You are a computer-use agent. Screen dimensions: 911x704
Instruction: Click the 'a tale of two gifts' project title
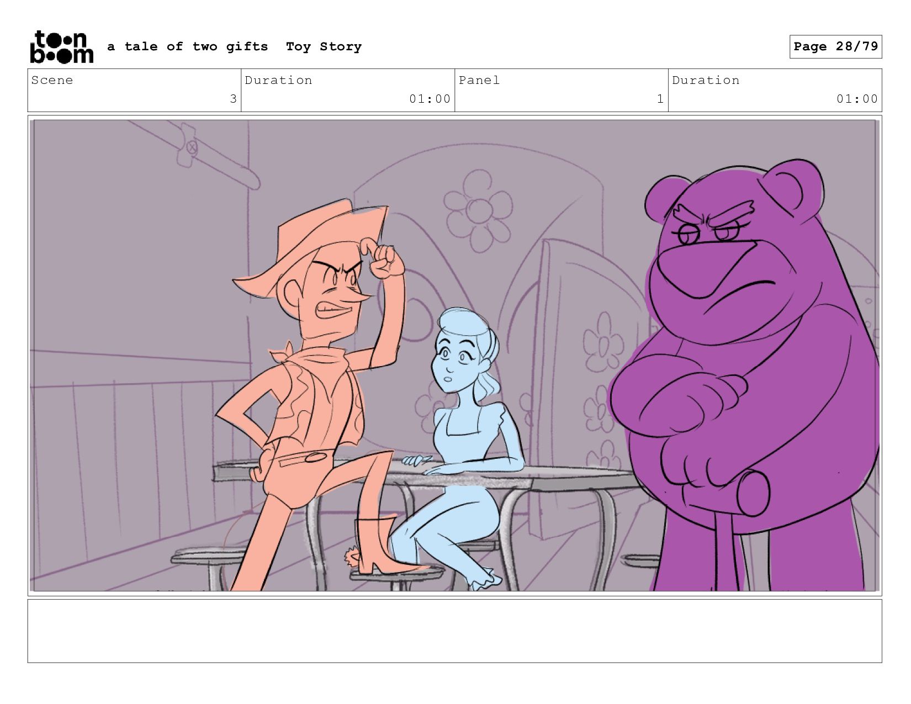coord(188,46)
